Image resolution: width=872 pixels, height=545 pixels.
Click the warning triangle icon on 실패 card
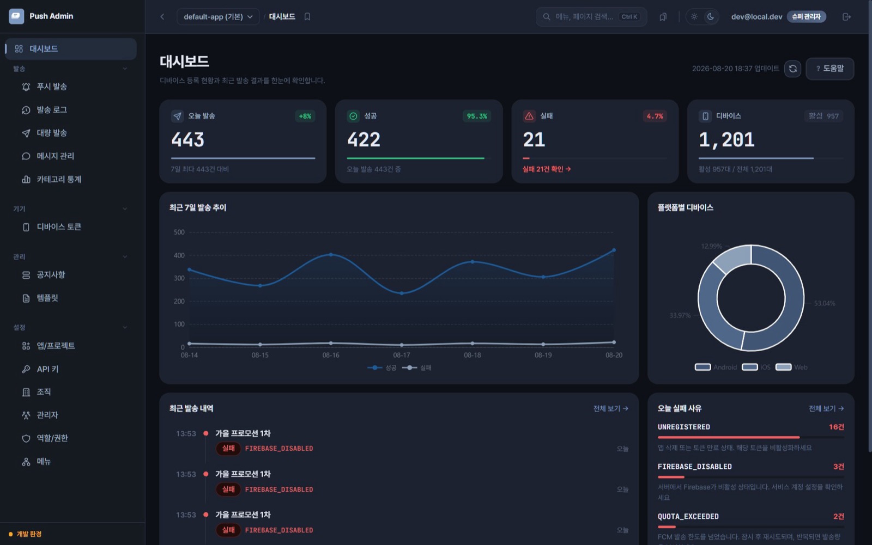coord(529,116)
